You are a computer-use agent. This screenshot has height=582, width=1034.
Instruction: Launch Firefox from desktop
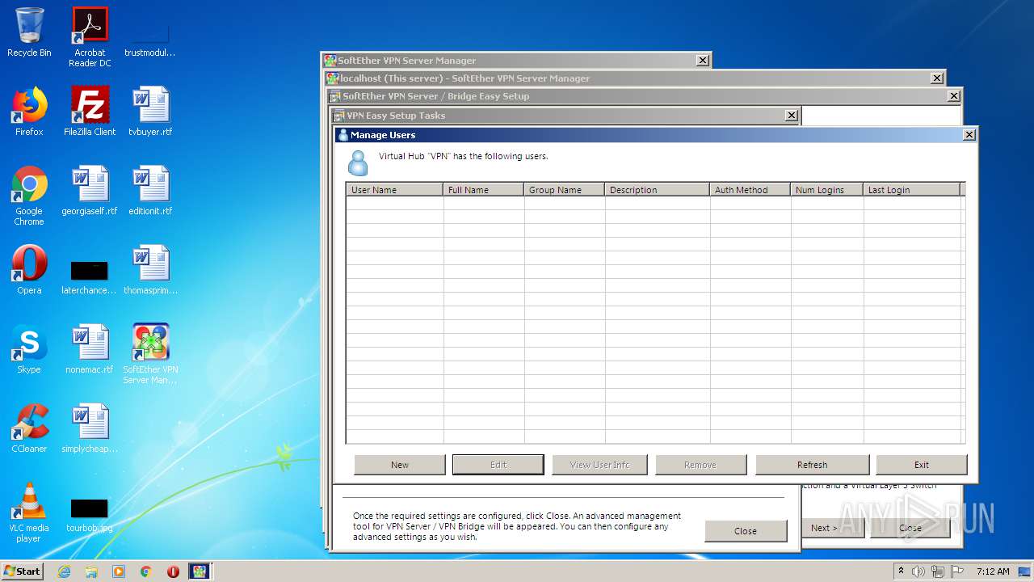29,112
